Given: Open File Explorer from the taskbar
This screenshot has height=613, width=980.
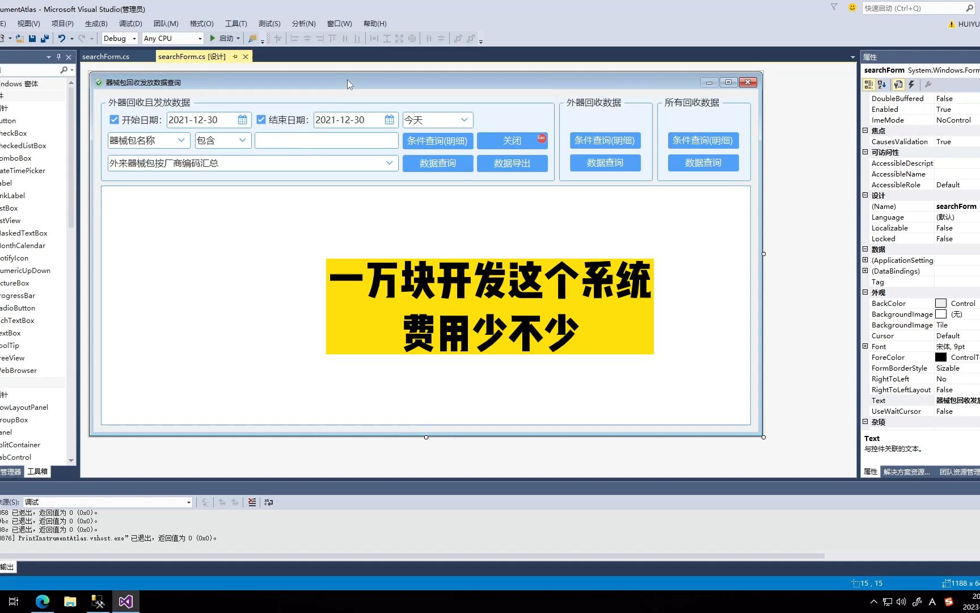Looking at the screenshot, I should pos(70,602).
